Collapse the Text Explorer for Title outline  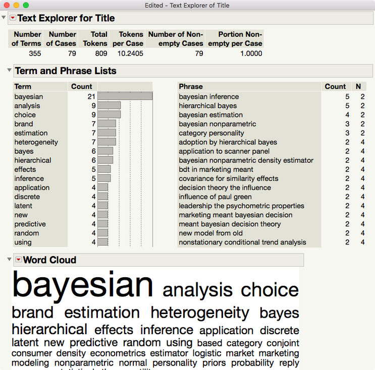pos(4,18)
